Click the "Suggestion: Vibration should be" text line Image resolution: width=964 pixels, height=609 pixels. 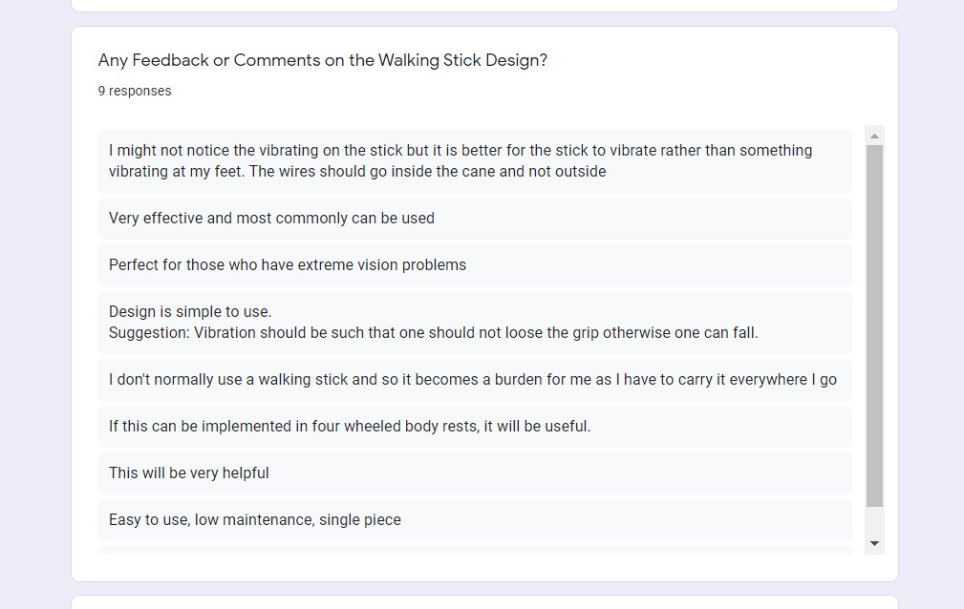433,333
